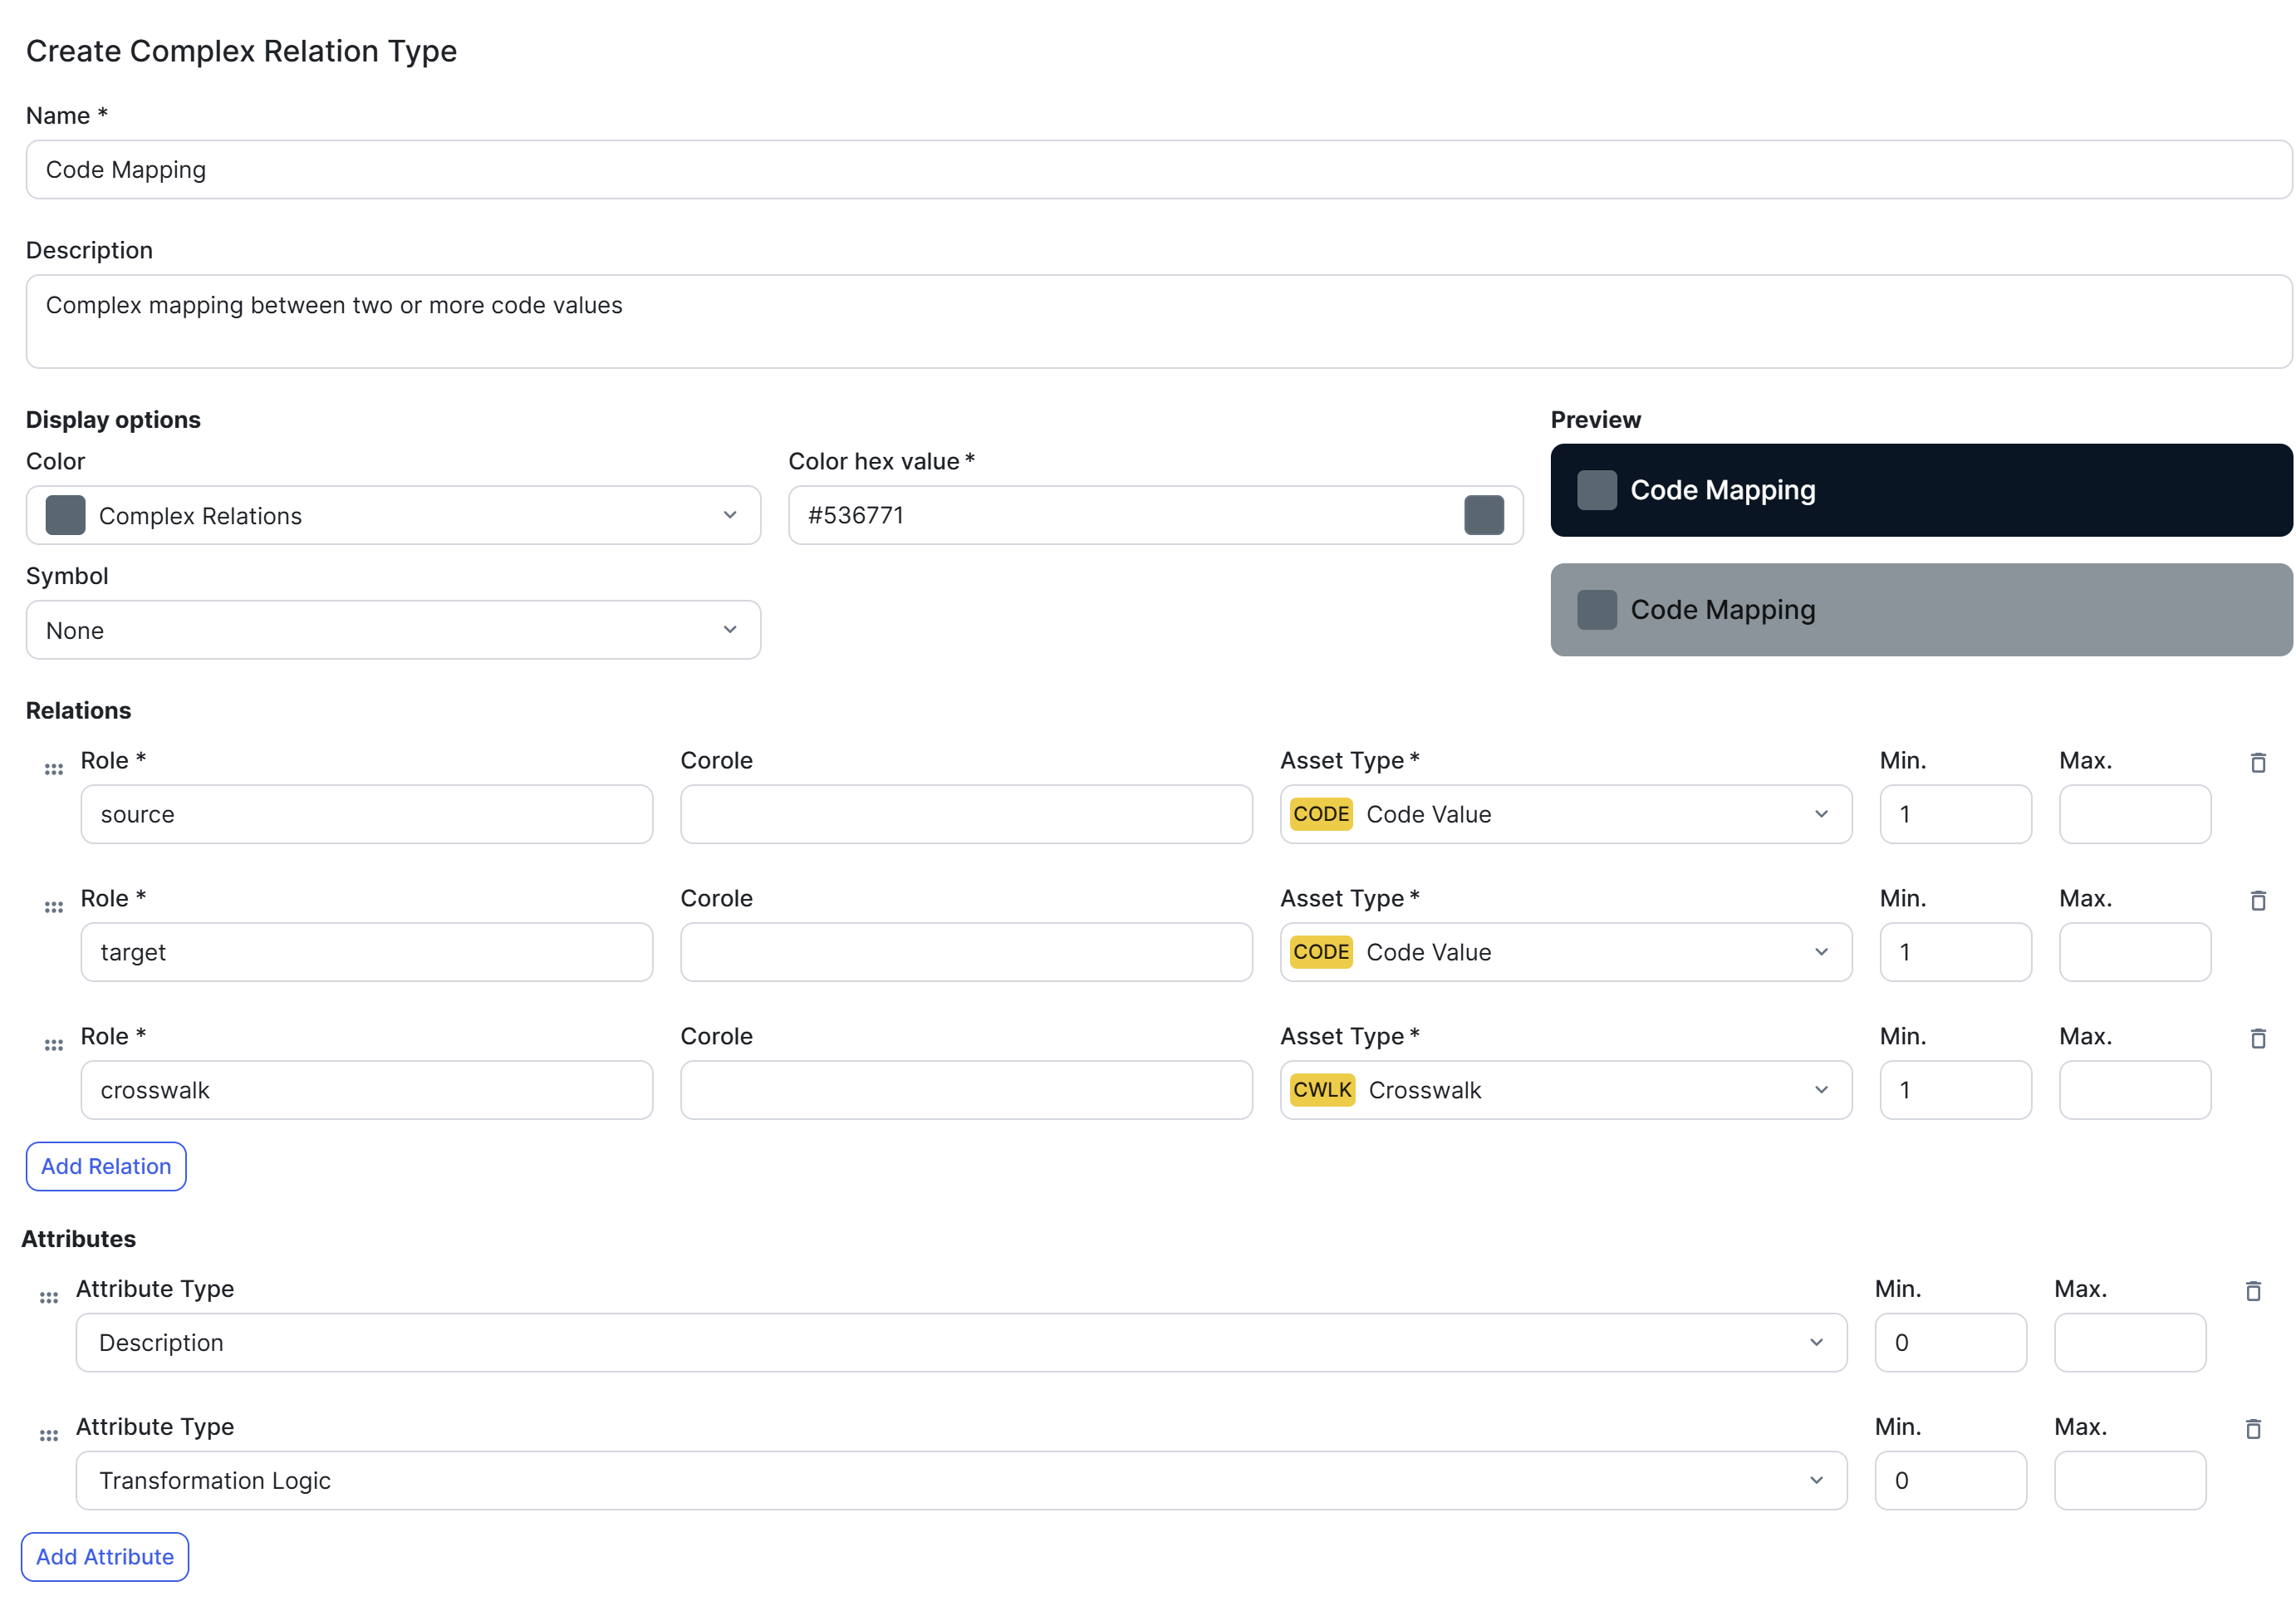Click the Add Attribute button
This screenshot has height=1606, width=2296.
[x=105, y=1556]
